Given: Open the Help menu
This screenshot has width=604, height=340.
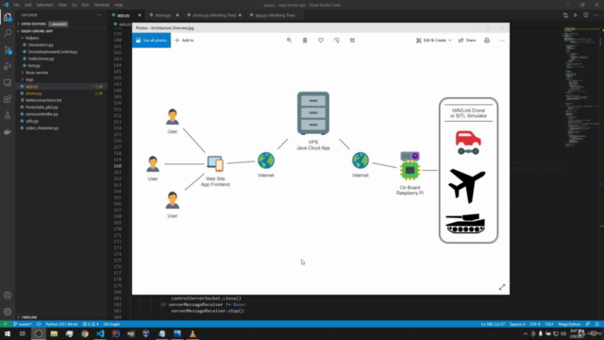Looking at the screenshot, I should (118, 5).
